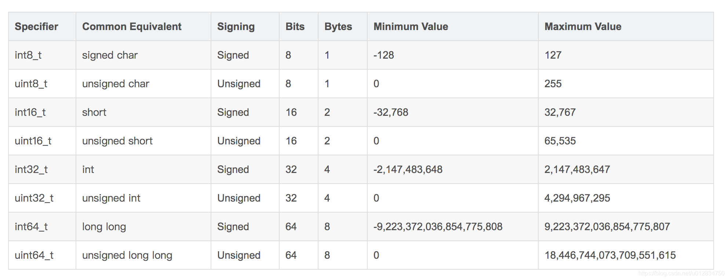The width and height of the screenshot is (728, 280).
Task: Click minimum value 0 in uint32_t row
Action: 376,198
